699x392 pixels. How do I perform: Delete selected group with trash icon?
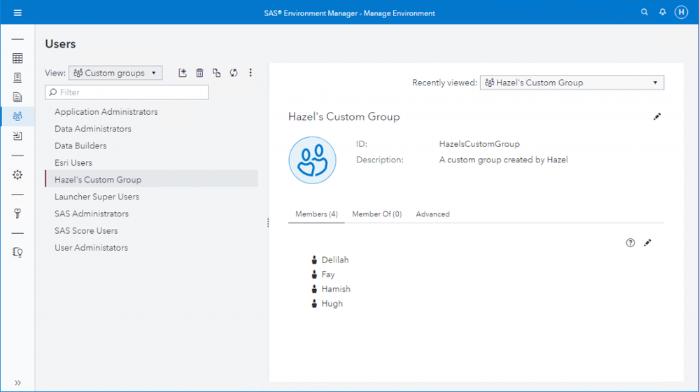(x=199, y=73)
